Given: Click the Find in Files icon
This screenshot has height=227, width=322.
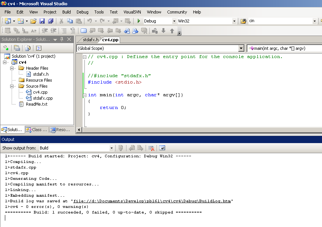Looking at the screenshot, I should pos(243,21).
